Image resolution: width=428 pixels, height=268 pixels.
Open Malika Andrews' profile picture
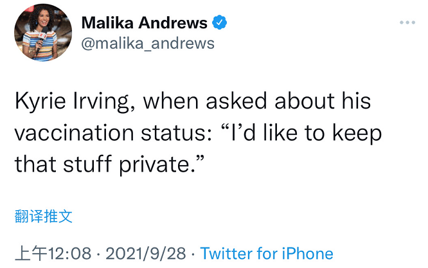click(43, 32)
